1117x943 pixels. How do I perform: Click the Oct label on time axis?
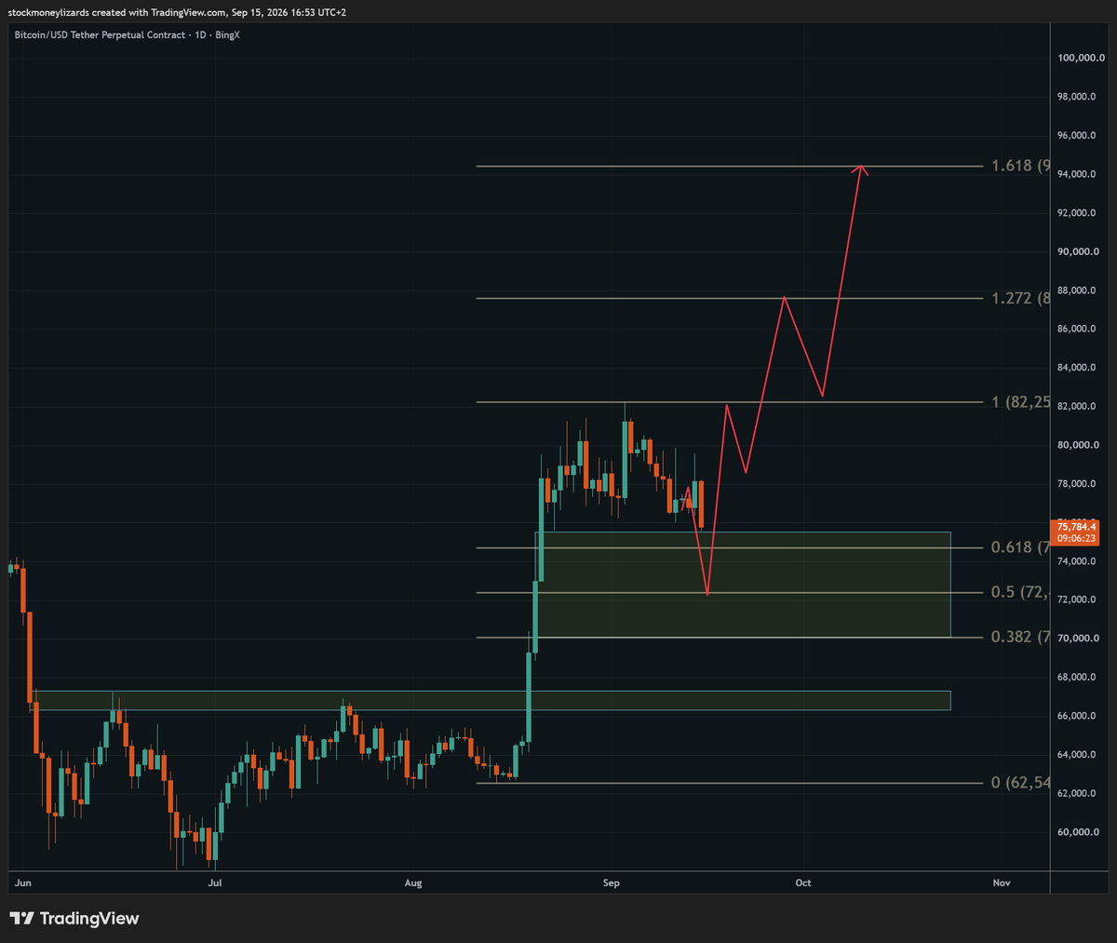pos(803,882)
